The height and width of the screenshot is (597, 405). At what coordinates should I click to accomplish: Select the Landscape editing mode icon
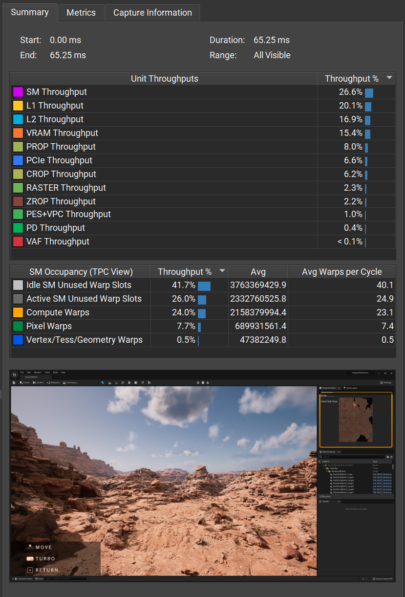point(109,383)
